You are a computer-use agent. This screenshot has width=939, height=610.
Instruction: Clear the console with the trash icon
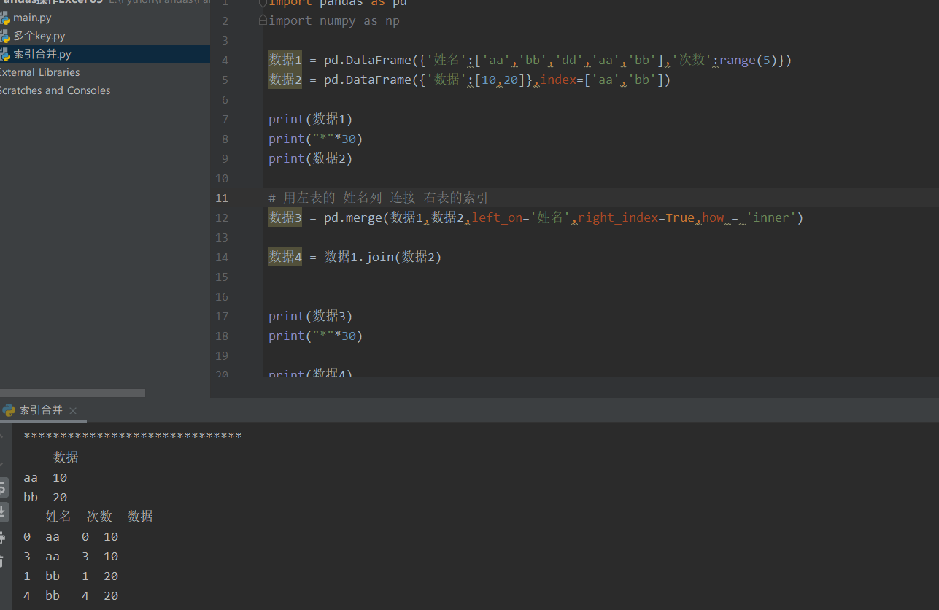pyautogui.click(x=3, y=561)
